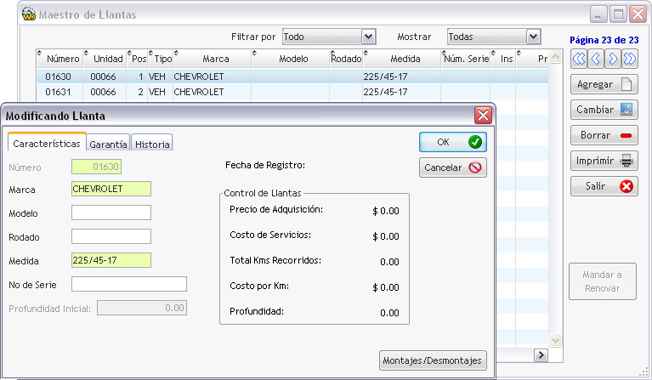Image resolution: width=652 pixels, height=380 pixels.
Task: Open the Montajes/Desmontajes button
Action: (433, 360)
